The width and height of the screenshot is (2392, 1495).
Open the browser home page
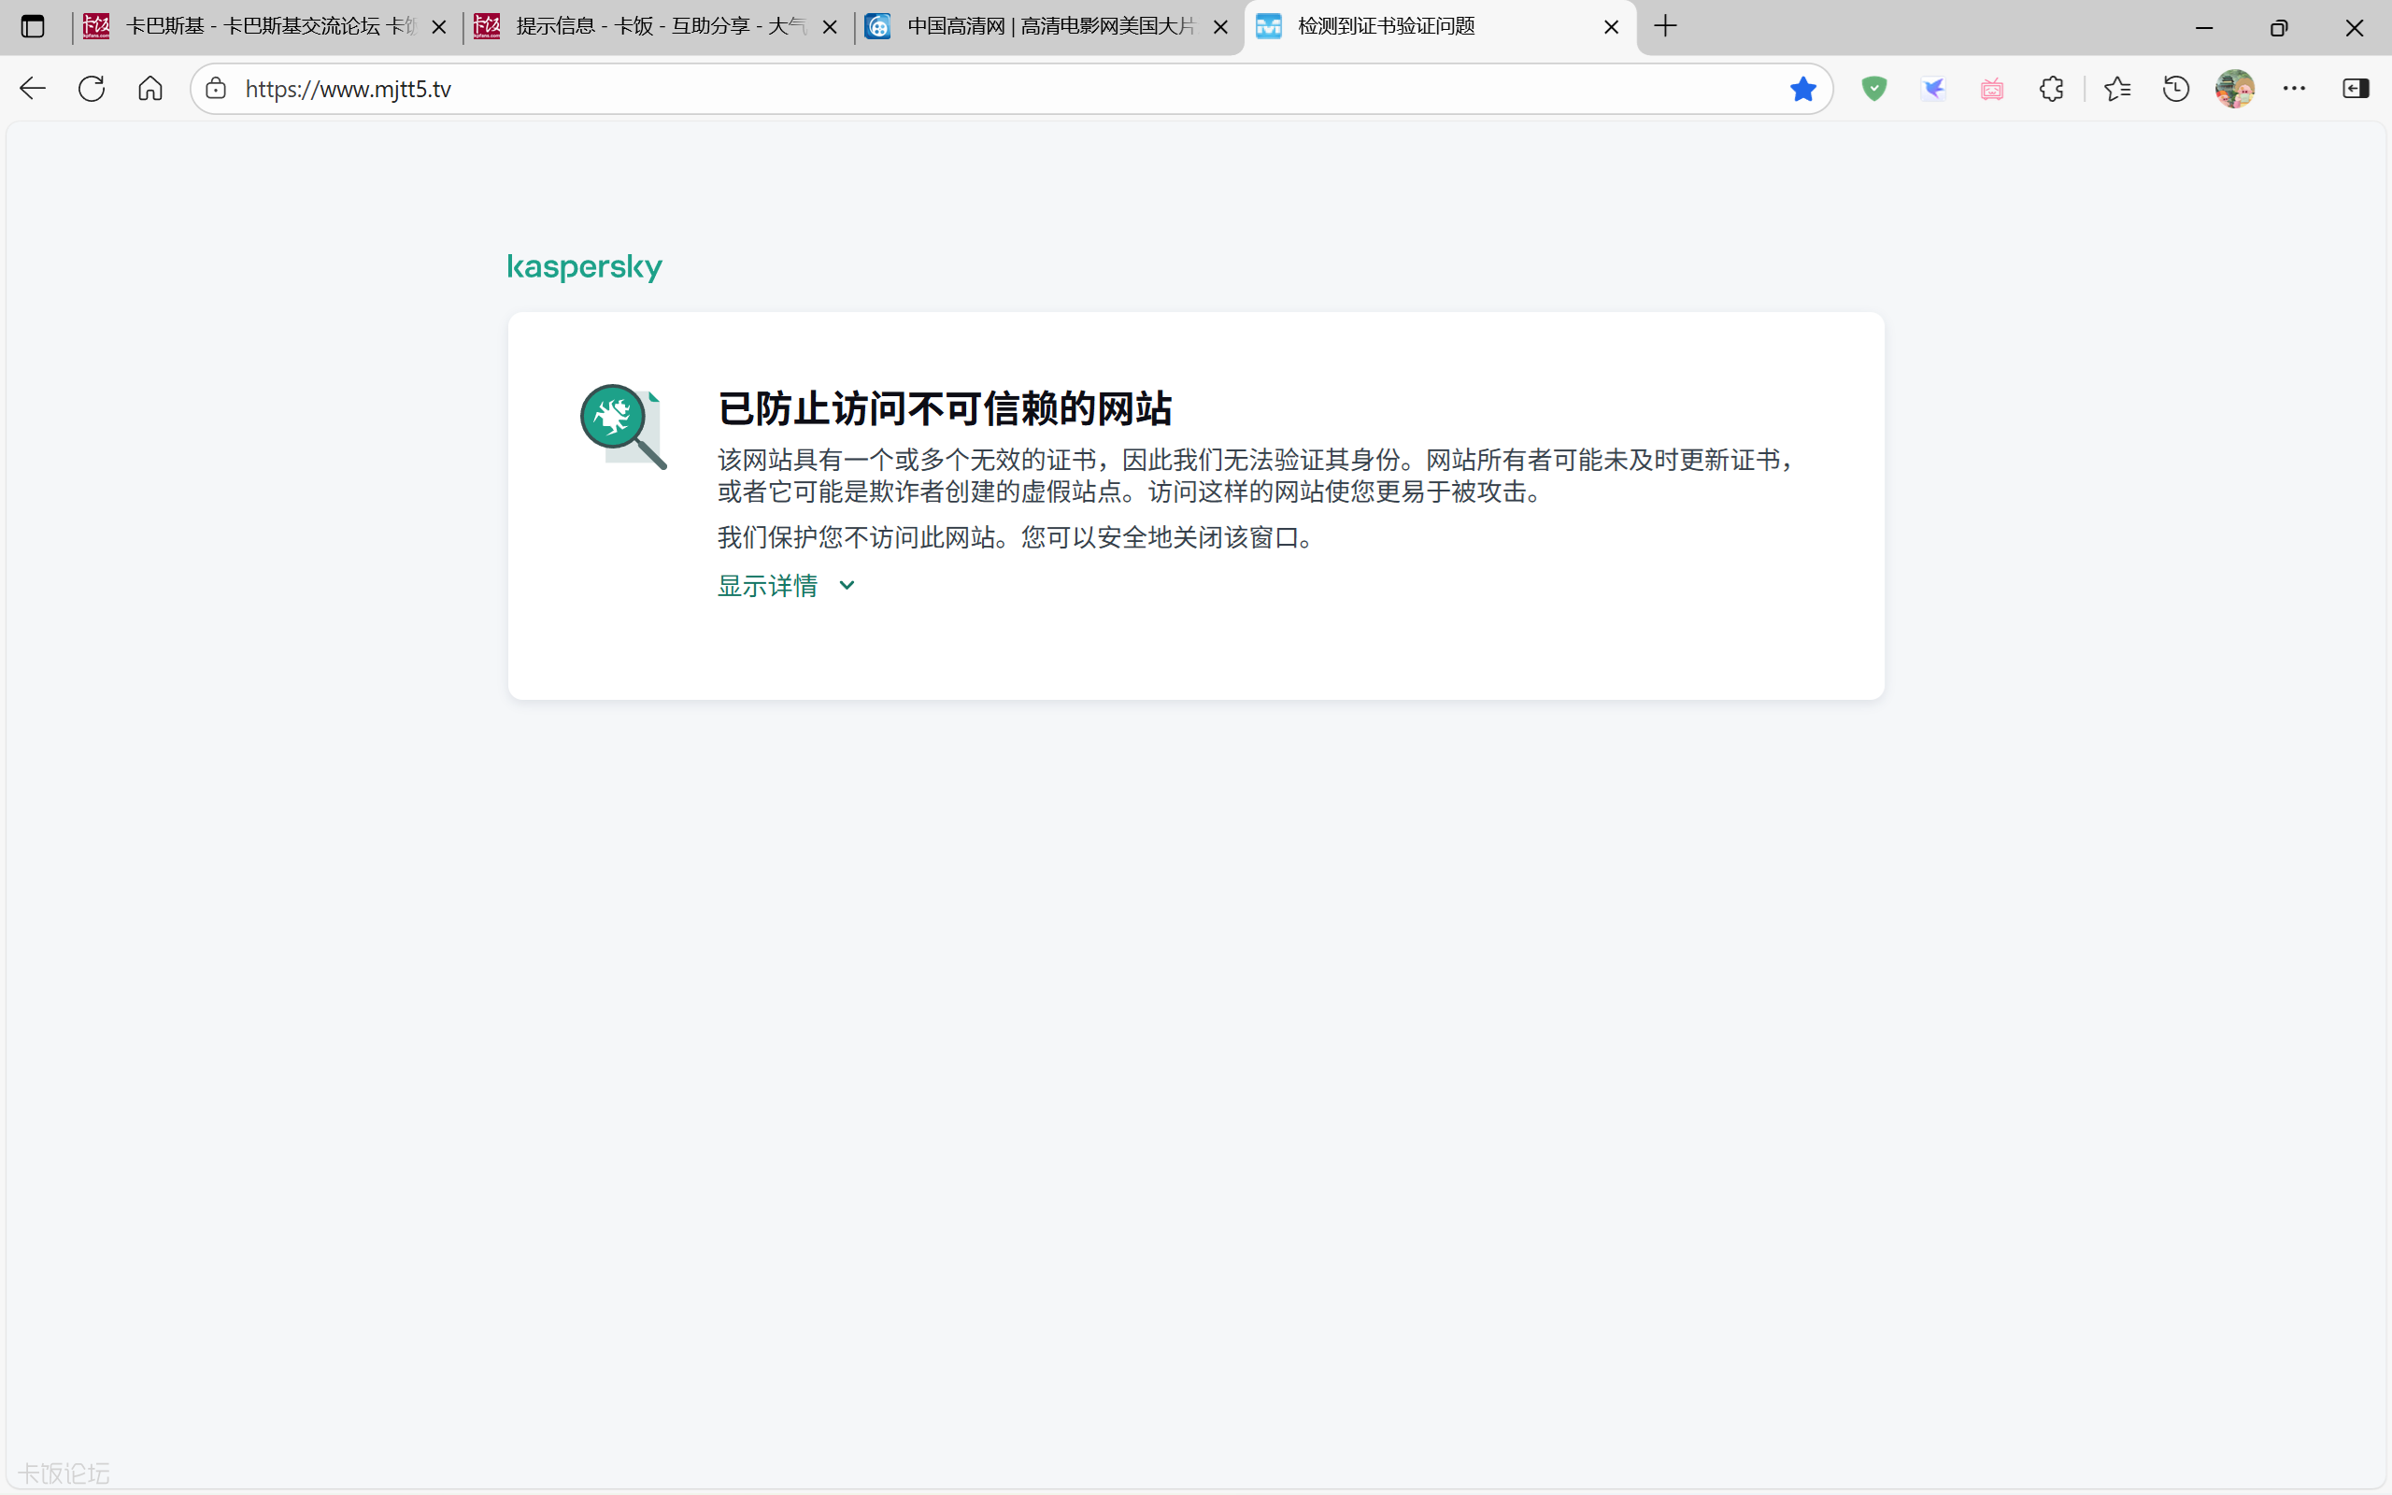click(150, 88)
